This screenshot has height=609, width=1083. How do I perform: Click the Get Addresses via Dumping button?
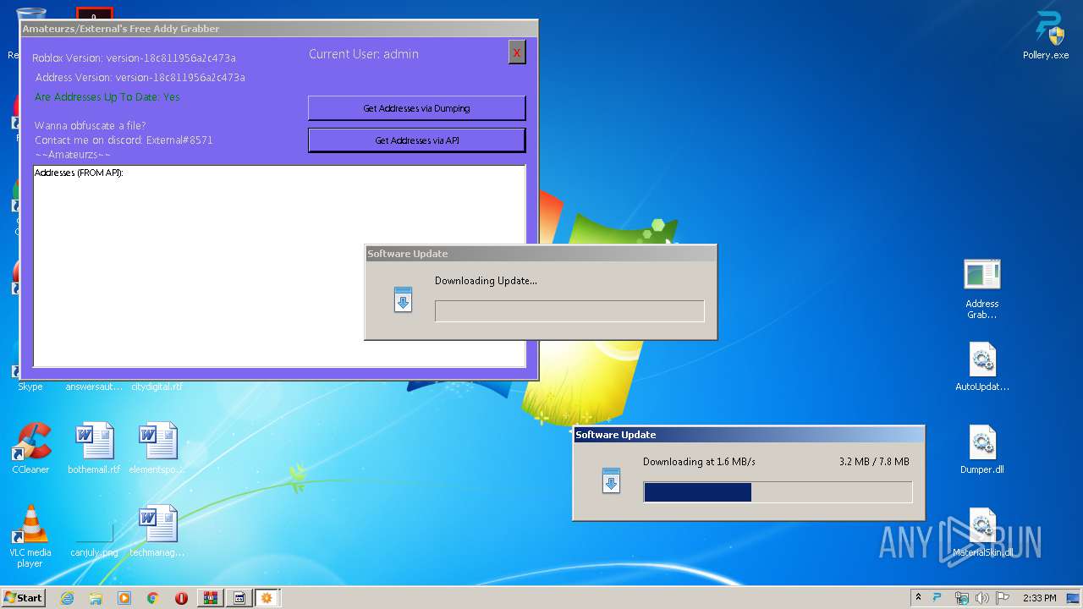[x=416, y=108]
